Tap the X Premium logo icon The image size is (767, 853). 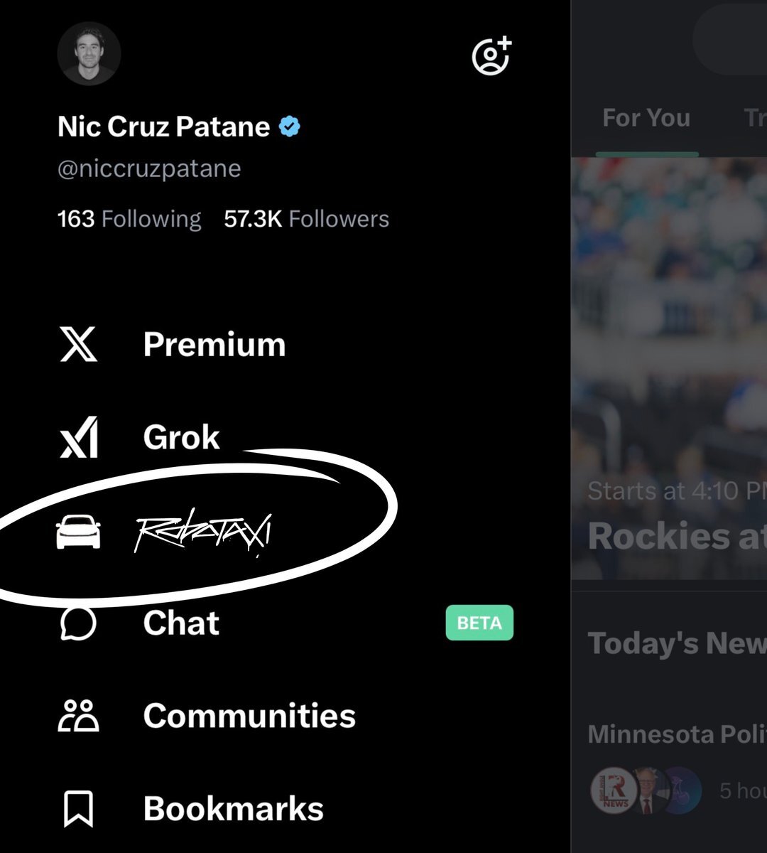tap(78, 345)
